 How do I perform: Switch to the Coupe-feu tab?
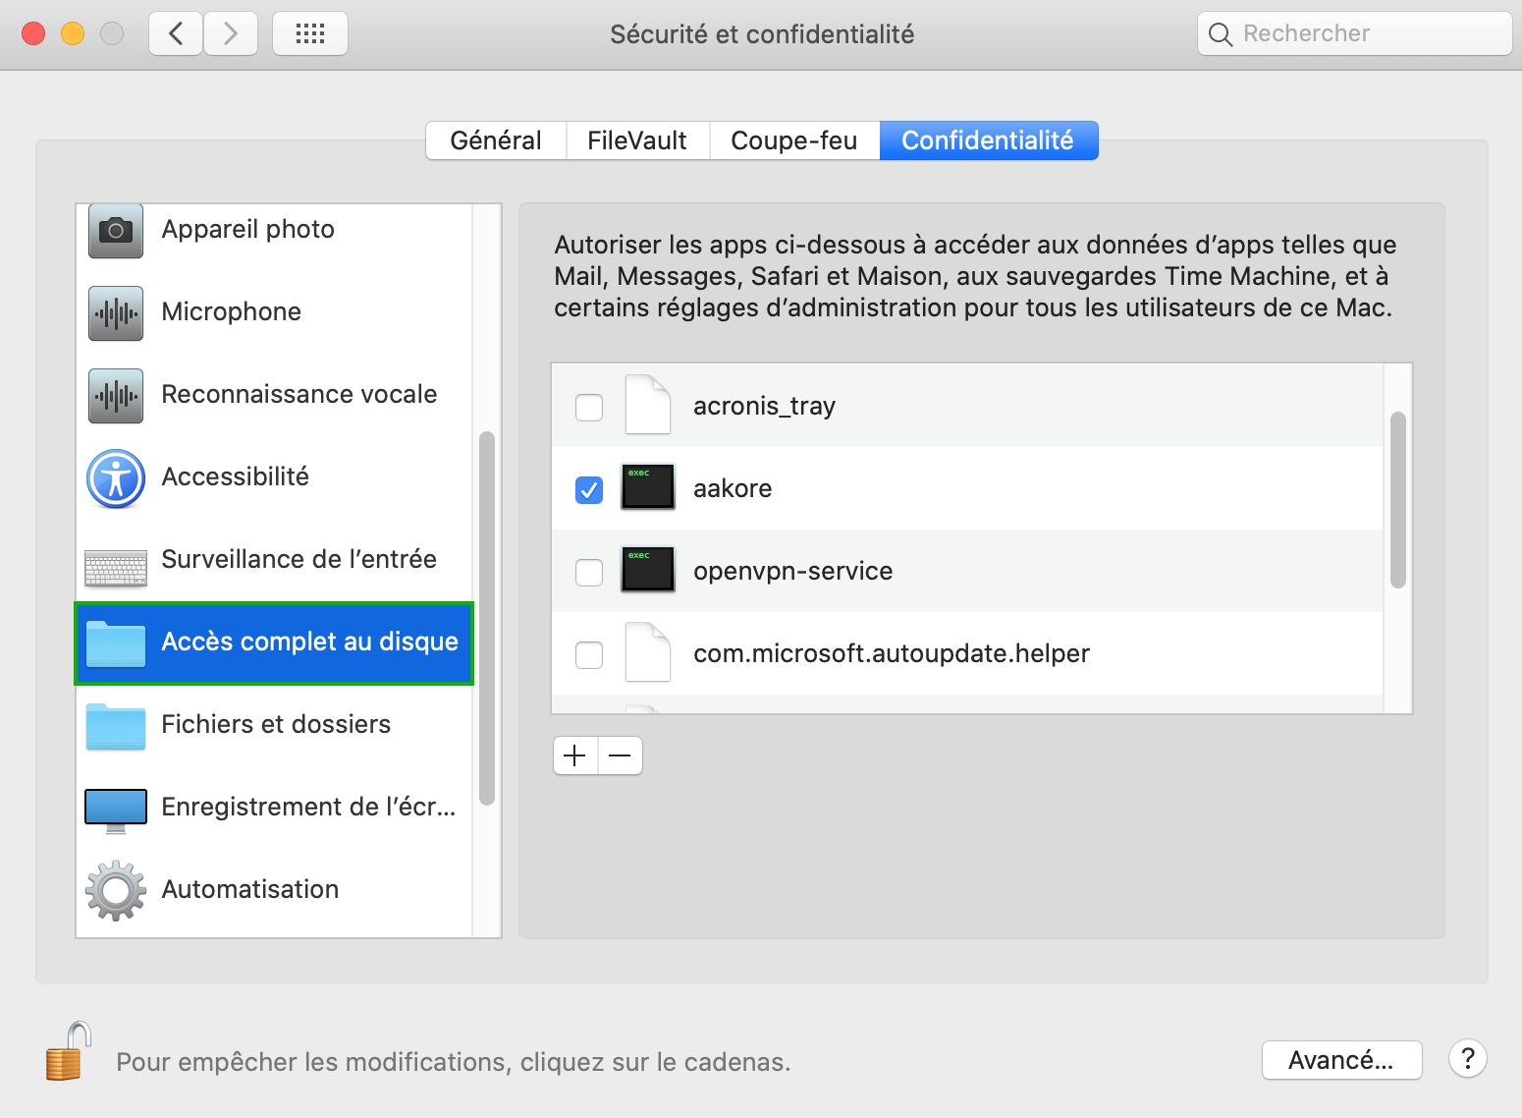tap(794, 140)
